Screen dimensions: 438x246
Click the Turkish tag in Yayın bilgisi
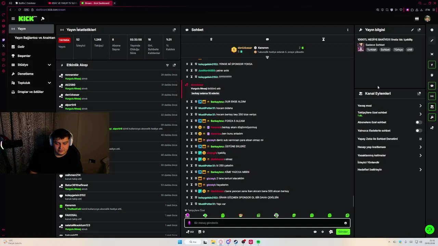372,50
